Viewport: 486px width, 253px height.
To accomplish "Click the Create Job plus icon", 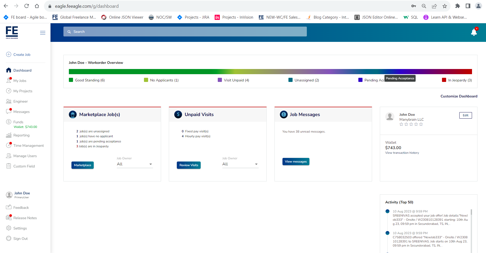I will tap(9, 55).
